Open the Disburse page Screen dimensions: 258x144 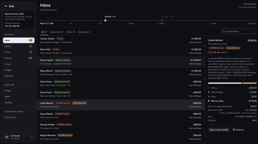[19, 76]
